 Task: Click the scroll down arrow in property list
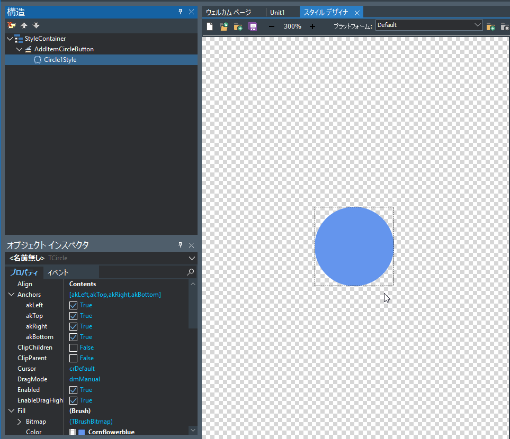tap(193, 430)
